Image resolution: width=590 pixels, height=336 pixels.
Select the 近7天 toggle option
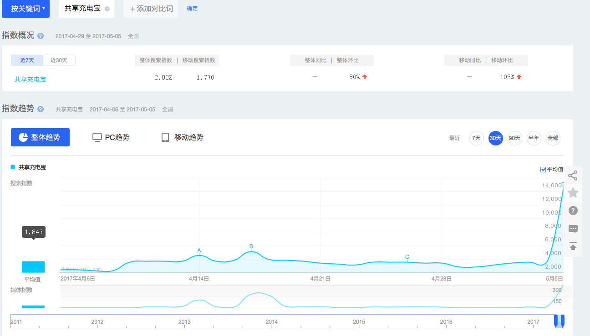(x=27, y=60)
